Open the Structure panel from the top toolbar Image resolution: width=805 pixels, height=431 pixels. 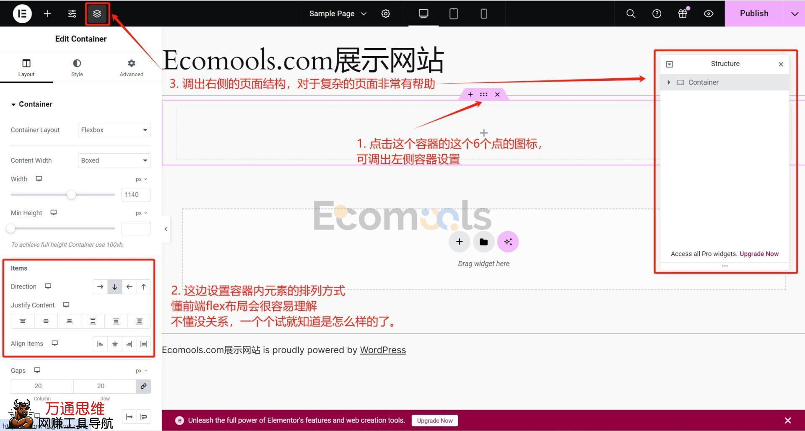coord(97,13)
